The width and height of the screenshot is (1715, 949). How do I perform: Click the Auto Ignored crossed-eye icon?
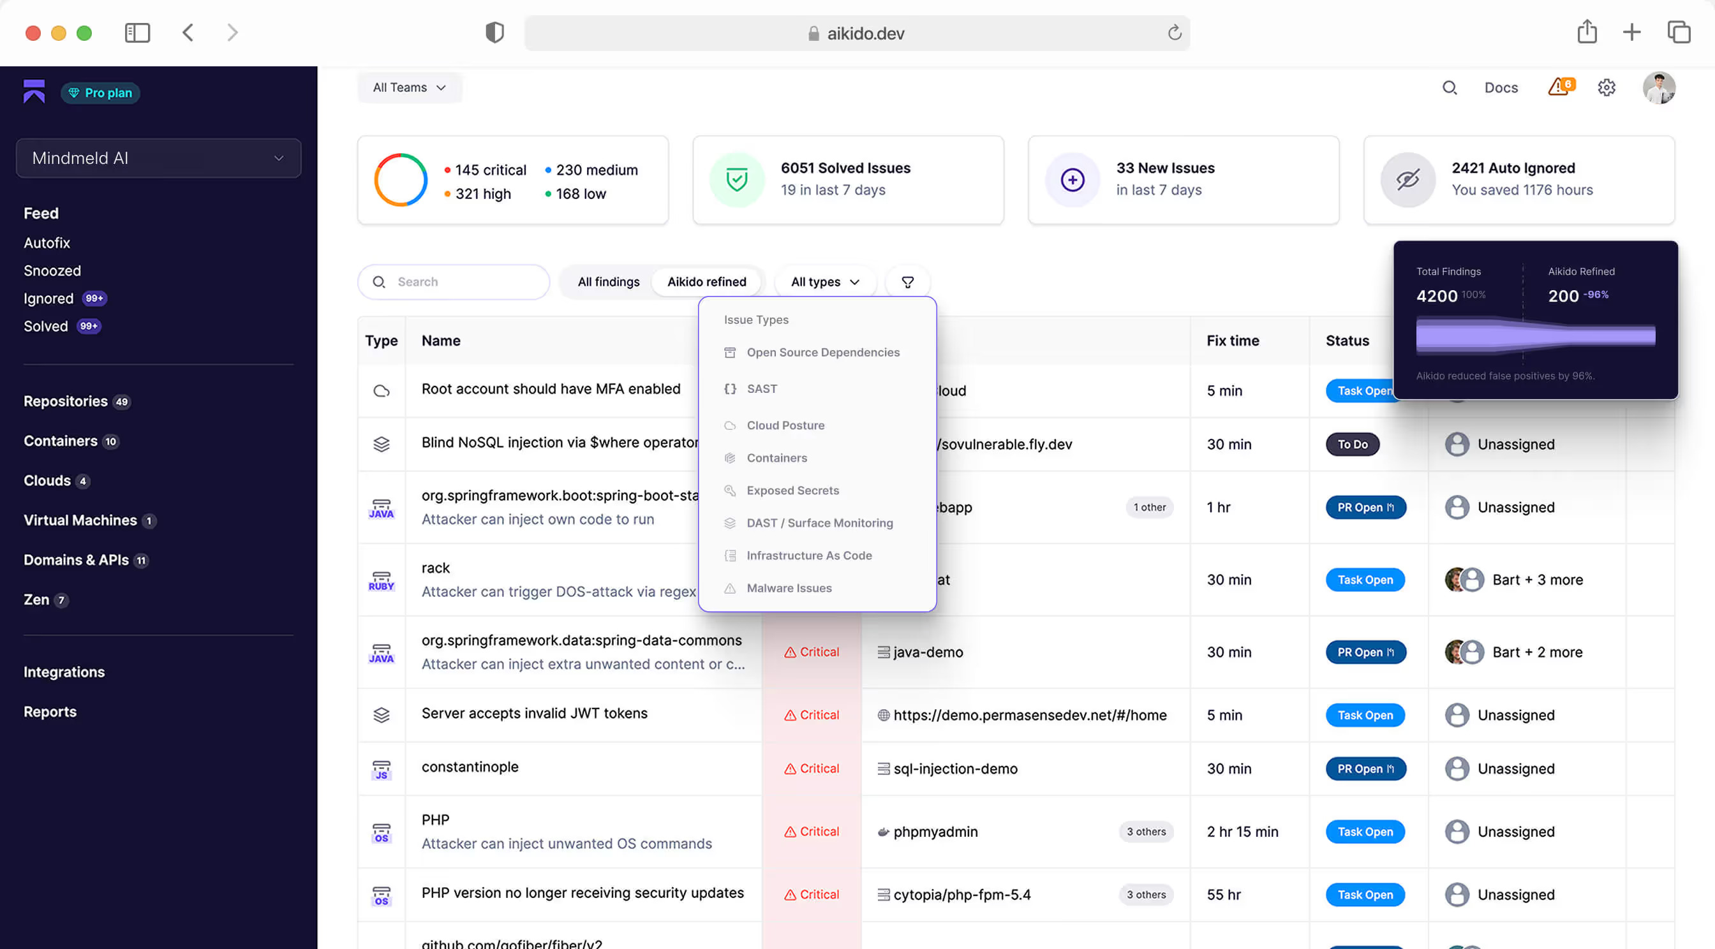[x=1407, y=180]
